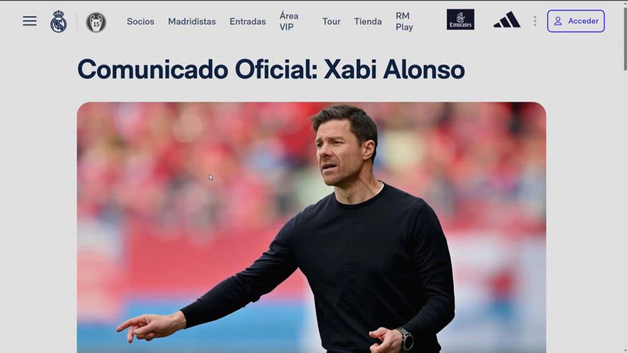This screenshot has height=353, width=628.
Task: Click the 15 Champions trophy badge
Action: tap(96, 22)
